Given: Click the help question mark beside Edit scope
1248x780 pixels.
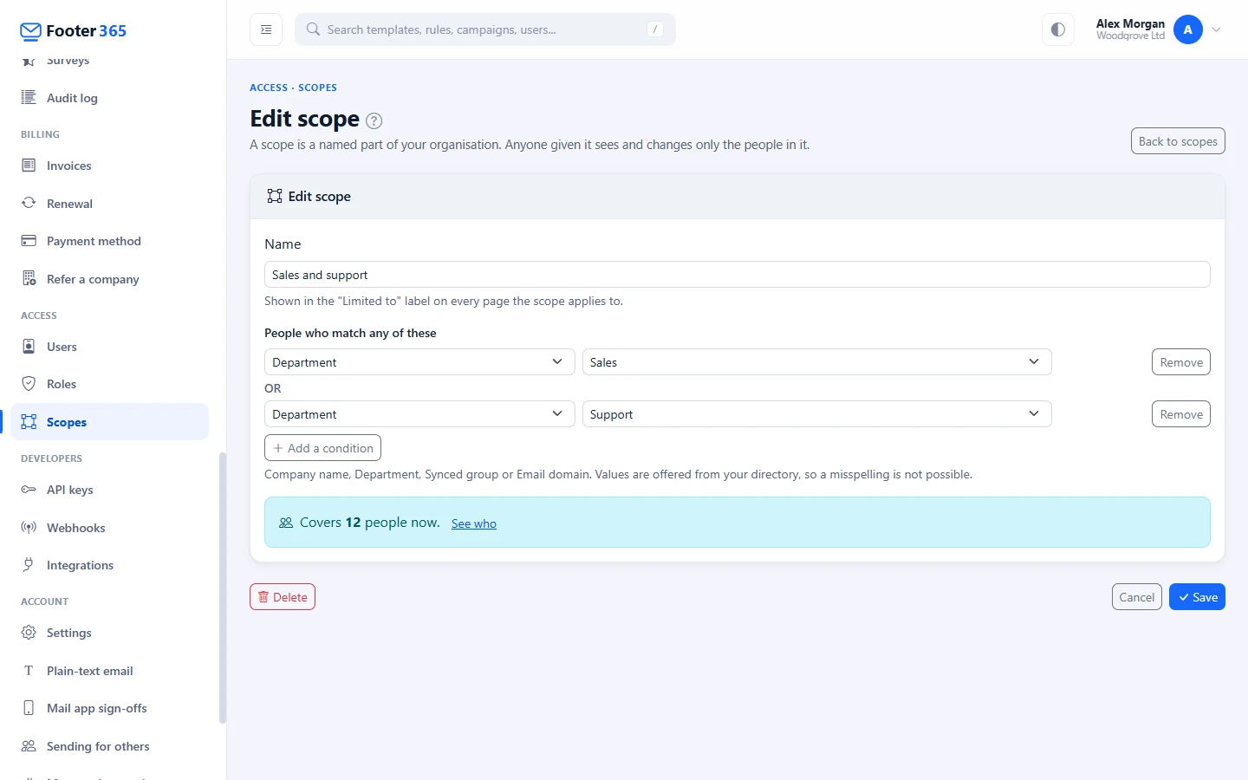Looking at the screenshot, I should [x=374, y=120].
